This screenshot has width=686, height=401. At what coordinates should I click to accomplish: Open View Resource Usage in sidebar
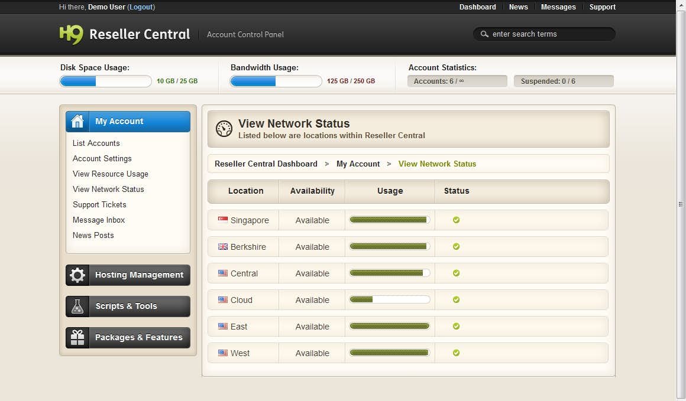click(111, 174)
